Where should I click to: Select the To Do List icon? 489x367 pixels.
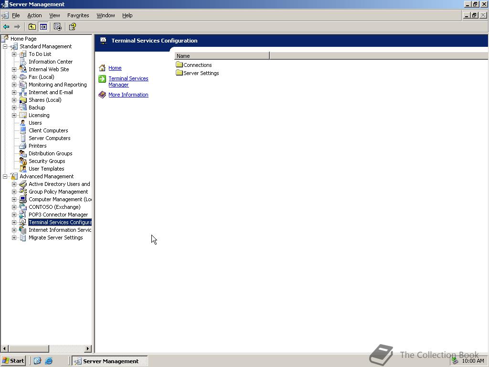(23, 54)
